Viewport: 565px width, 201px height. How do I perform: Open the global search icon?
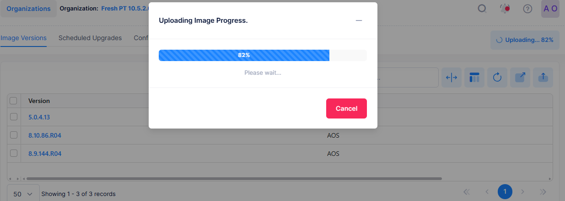(x=482, y=9)
